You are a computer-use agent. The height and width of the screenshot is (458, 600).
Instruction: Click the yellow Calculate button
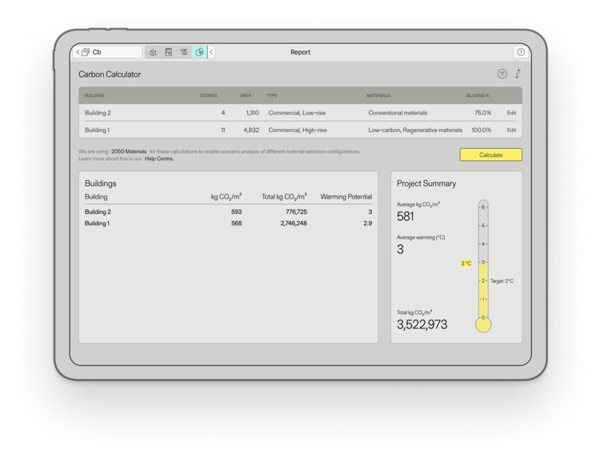490,155
